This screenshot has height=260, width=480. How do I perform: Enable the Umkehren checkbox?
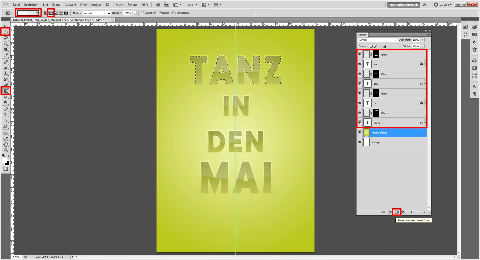tap(142, 13)
